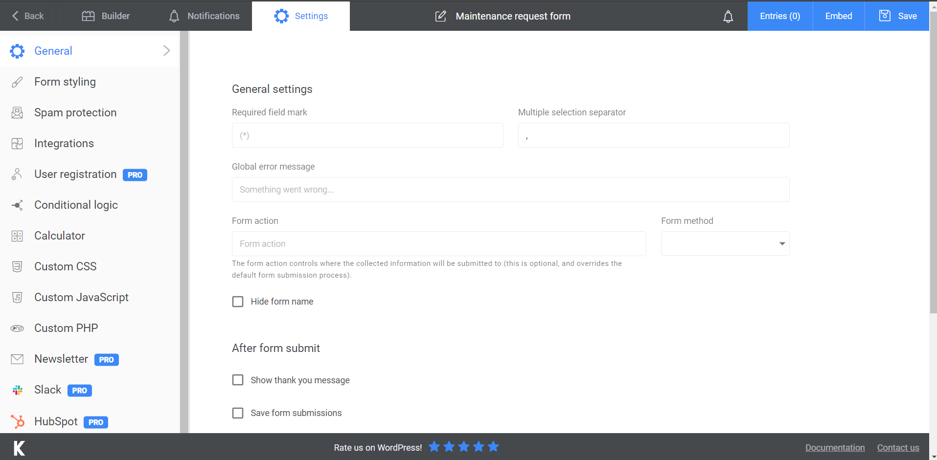Image resolution: width=937 pixels, height=460 pixels.
Task: Click the Custom JavaScript icon
Action: pos(17,297)
